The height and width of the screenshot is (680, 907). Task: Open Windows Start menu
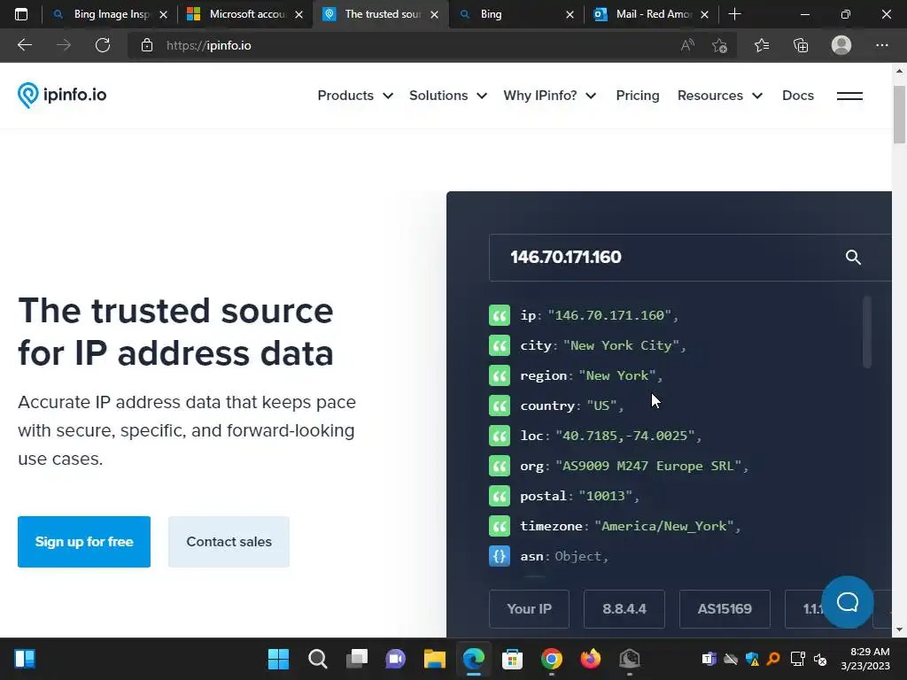tap(278, 659)
